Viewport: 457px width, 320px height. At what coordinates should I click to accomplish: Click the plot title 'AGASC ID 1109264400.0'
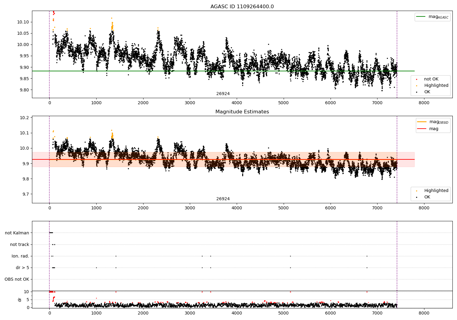pos(242,7)
